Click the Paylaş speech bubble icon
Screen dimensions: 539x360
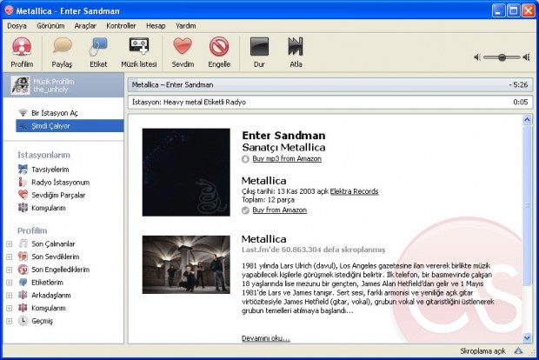click(x=63, y=46)
